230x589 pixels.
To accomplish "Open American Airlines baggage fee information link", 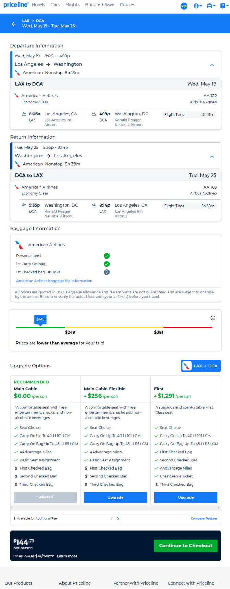I will point(54,281).
